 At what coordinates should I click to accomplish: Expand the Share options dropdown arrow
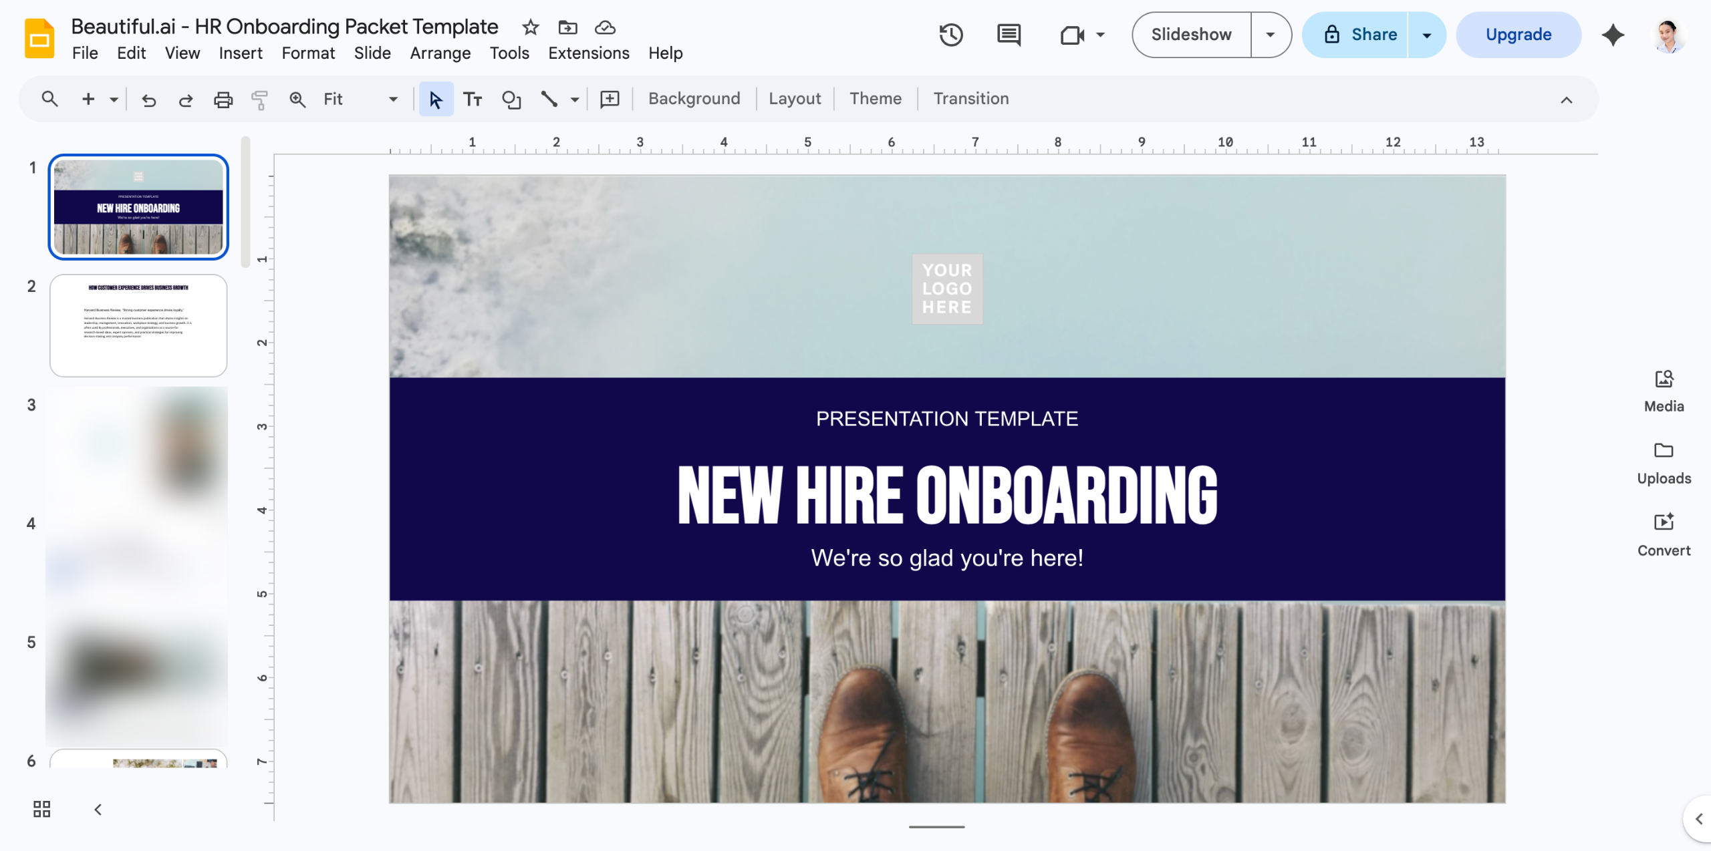point(1426,35)
